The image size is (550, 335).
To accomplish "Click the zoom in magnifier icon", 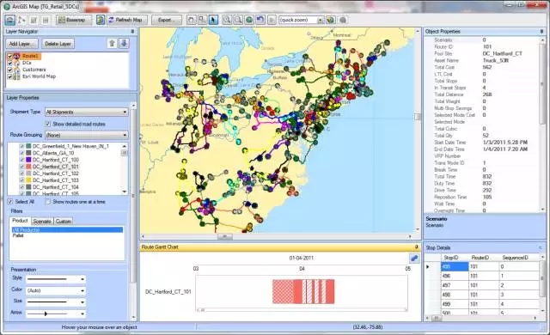I will [227, 20].
